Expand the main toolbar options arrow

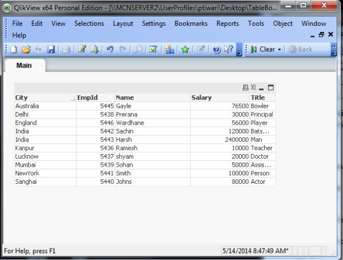239,53
